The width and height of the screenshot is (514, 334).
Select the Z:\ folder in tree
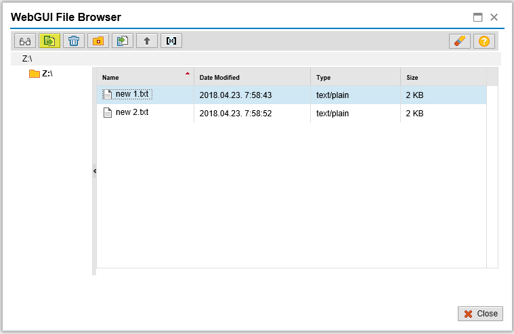click(x=41, y=74)
